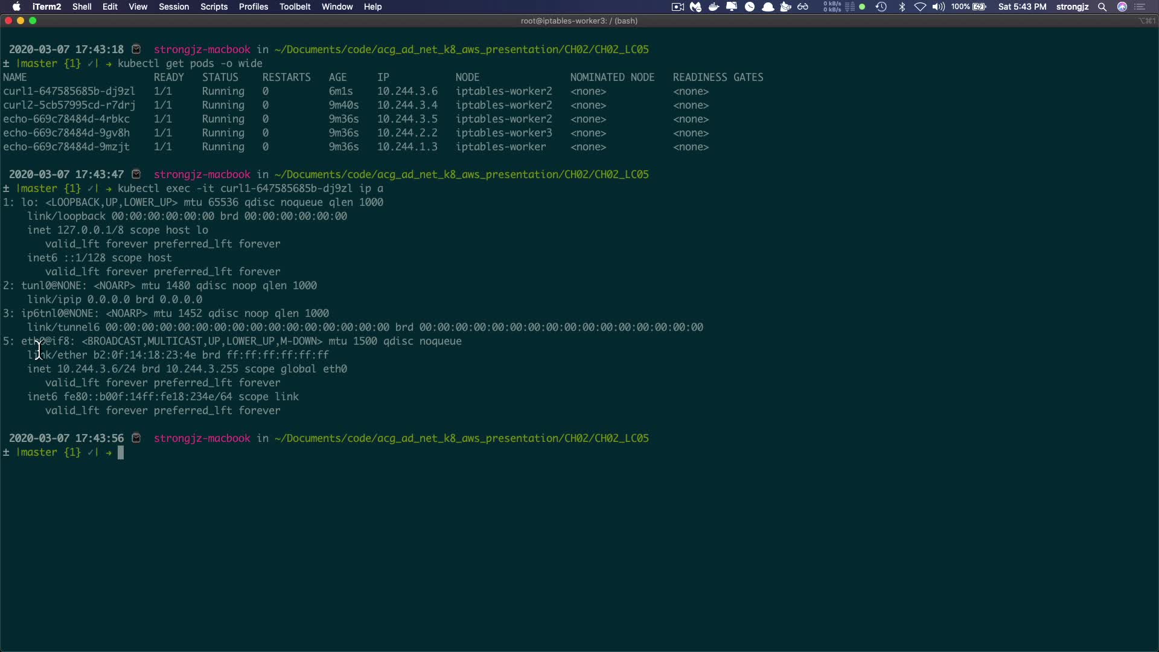Click the Sat 5:43 PM clock
Image resolution: width=1159 pixels, height=652 pixels.
click(1022, 7)
